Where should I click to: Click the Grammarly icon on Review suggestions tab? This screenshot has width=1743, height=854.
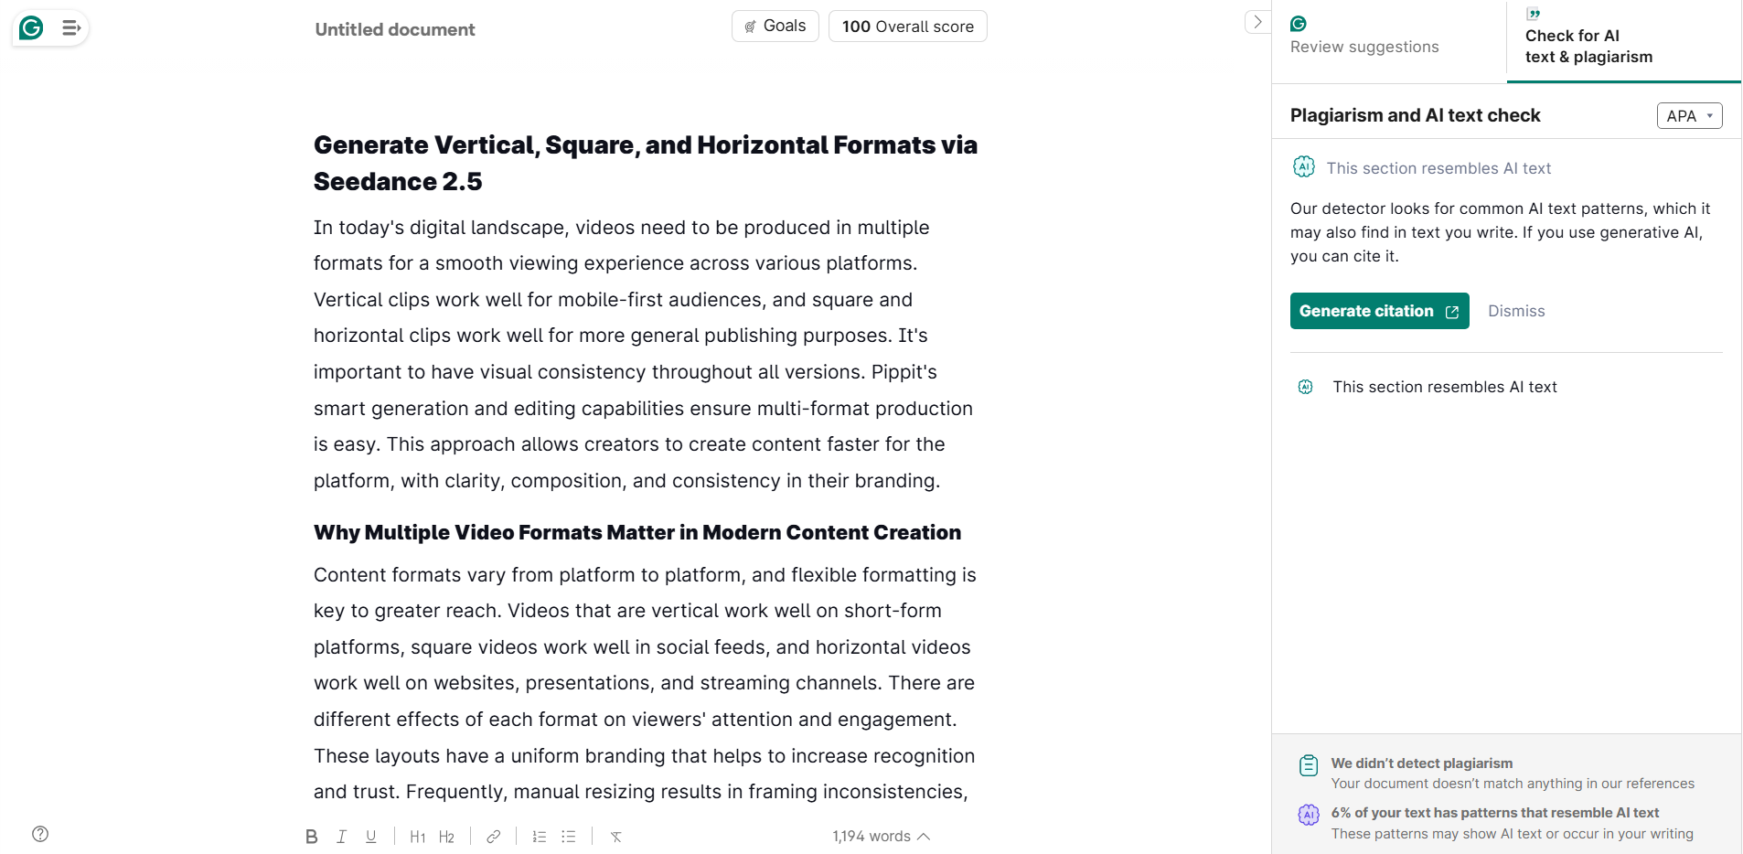(x=1299, y=24)
